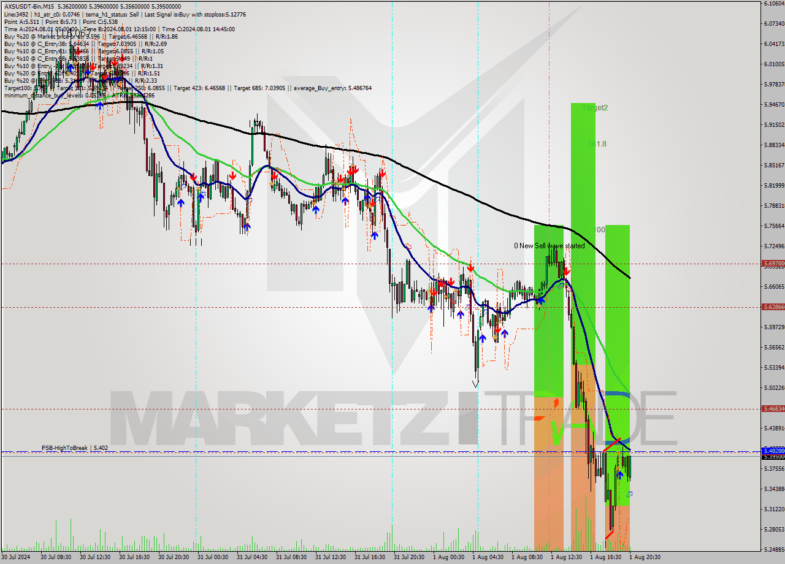Click the red 5.69700 price level tag
785x564 pixels.
click(773, 264)
